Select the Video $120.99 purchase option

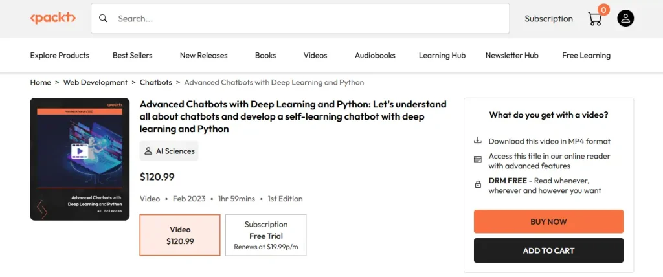pos(180,235)
